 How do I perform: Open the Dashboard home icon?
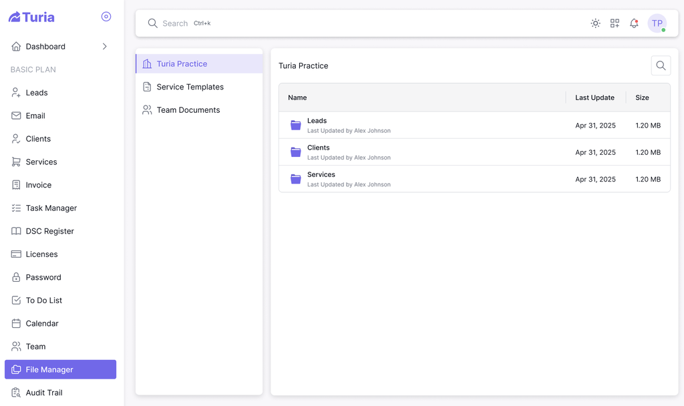[16, 46]
